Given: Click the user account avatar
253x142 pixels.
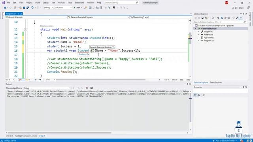Looking at the screenshot, I should tap(227, 3).
